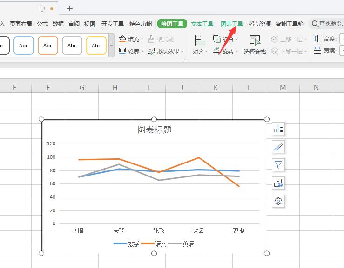Apply the yellow outline Abc shape style
The height and width of the screenshot is (268, 344).
[x=96, y=46]
